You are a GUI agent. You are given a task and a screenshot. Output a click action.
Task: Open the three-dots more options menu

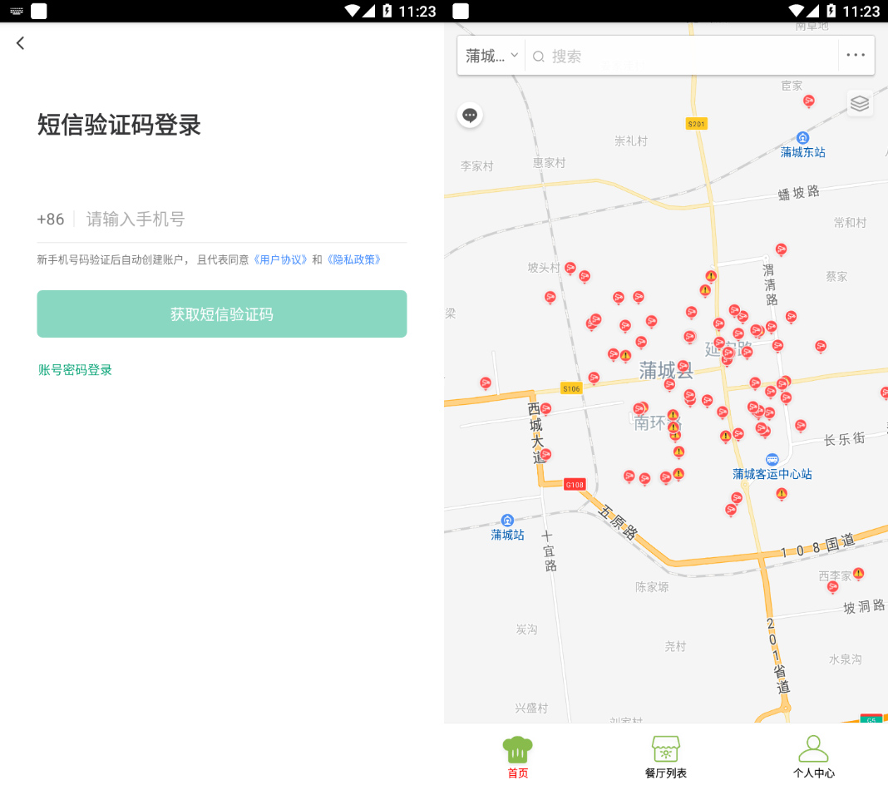click(x=856, y=56)
